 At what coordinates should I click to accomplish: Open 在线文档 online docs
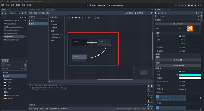(129, 13)
